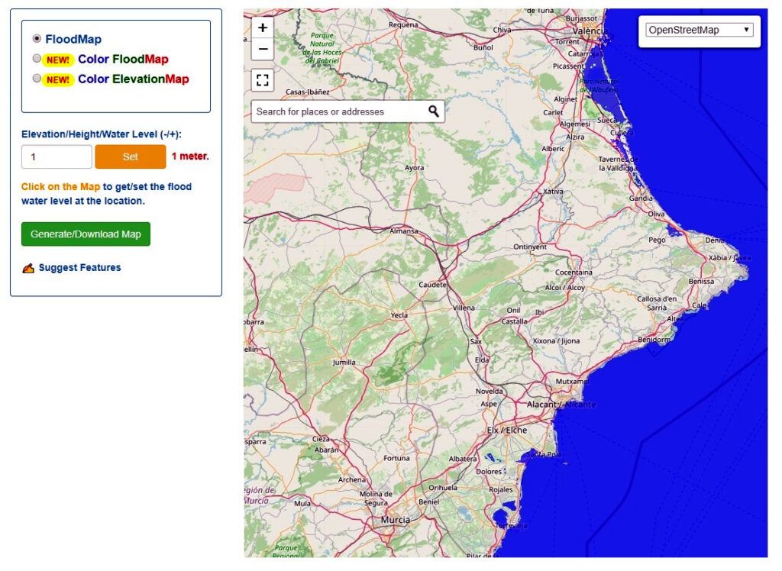Click the Yecla town label on map
782x571 pixels.
point(399,315)
